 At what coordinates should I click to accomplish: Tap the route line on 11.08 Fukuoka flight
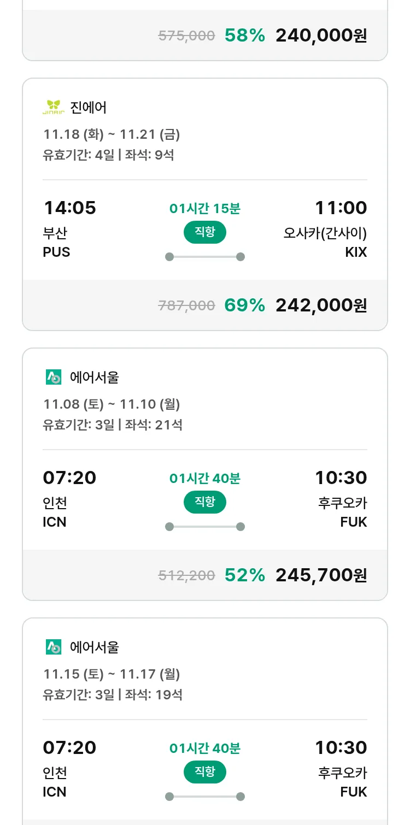[x=205, y=527]
